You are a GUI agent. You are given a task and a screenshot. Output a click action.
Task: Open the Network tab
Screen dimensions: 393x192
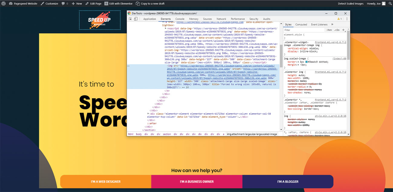coord(221,19)
